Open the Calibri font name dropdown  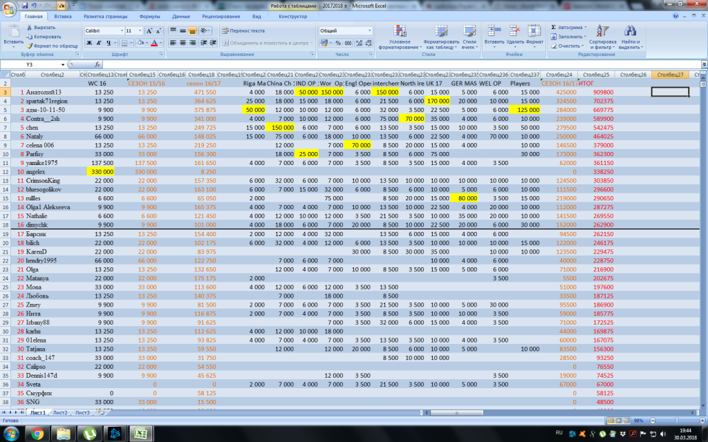click(120, 31)
